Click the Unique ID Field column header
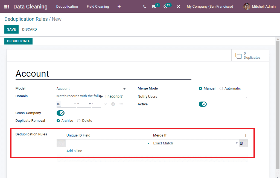 pyautogui.click(x=78, y=135)
